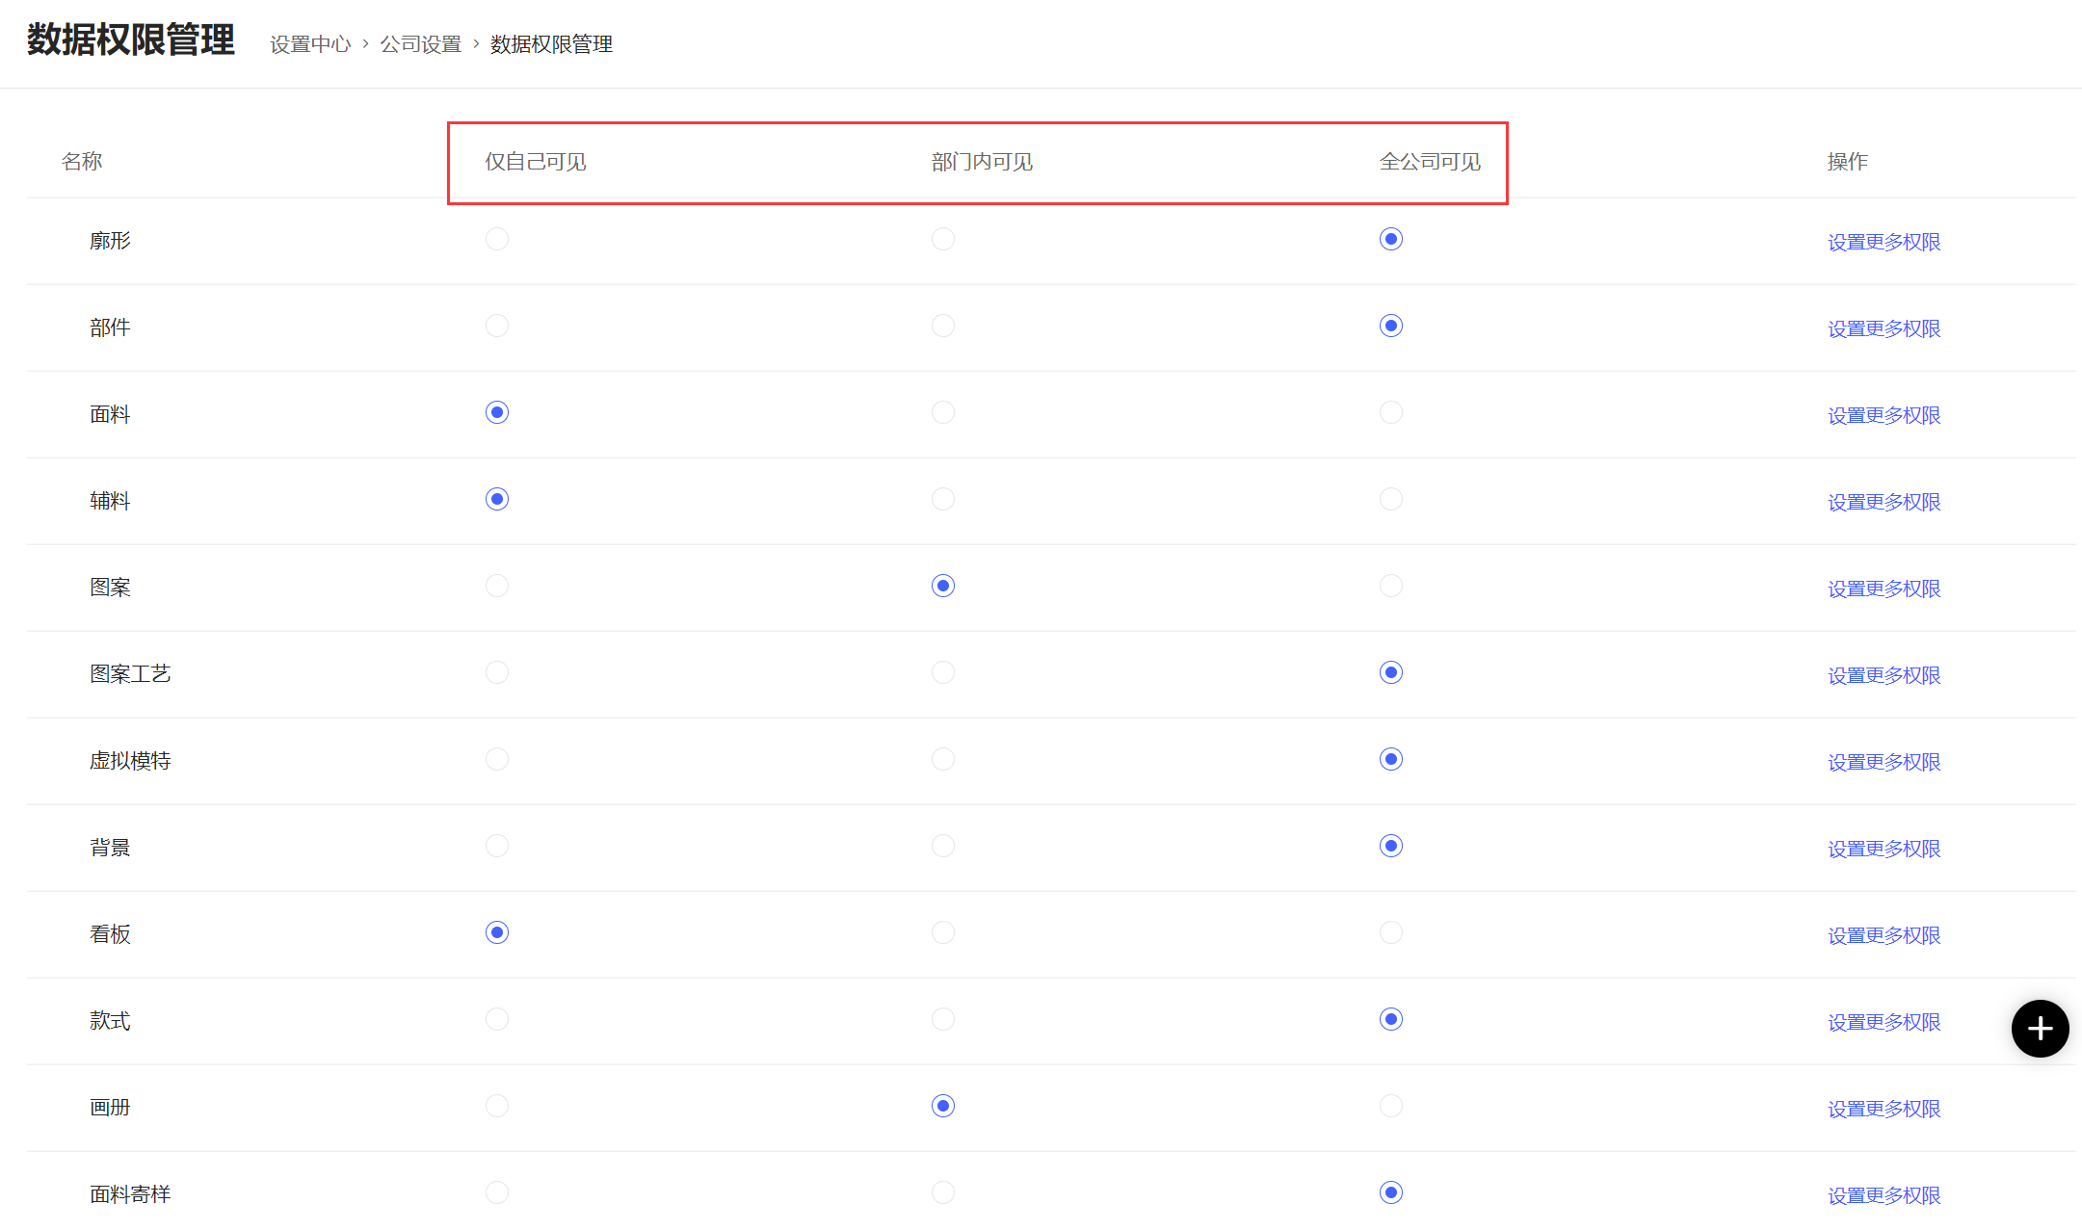Click 设置更多权限 for 看板
Viewport: 2082px width, 1230px height.
1884,935
